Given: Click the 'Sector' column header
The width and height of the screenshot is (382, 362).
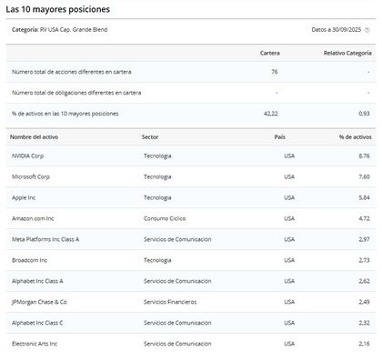Looking at the screenshot, I should (150, 137).
